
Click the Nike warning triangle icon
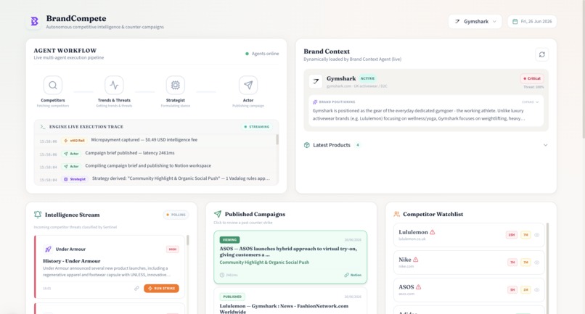click(416, 260)
